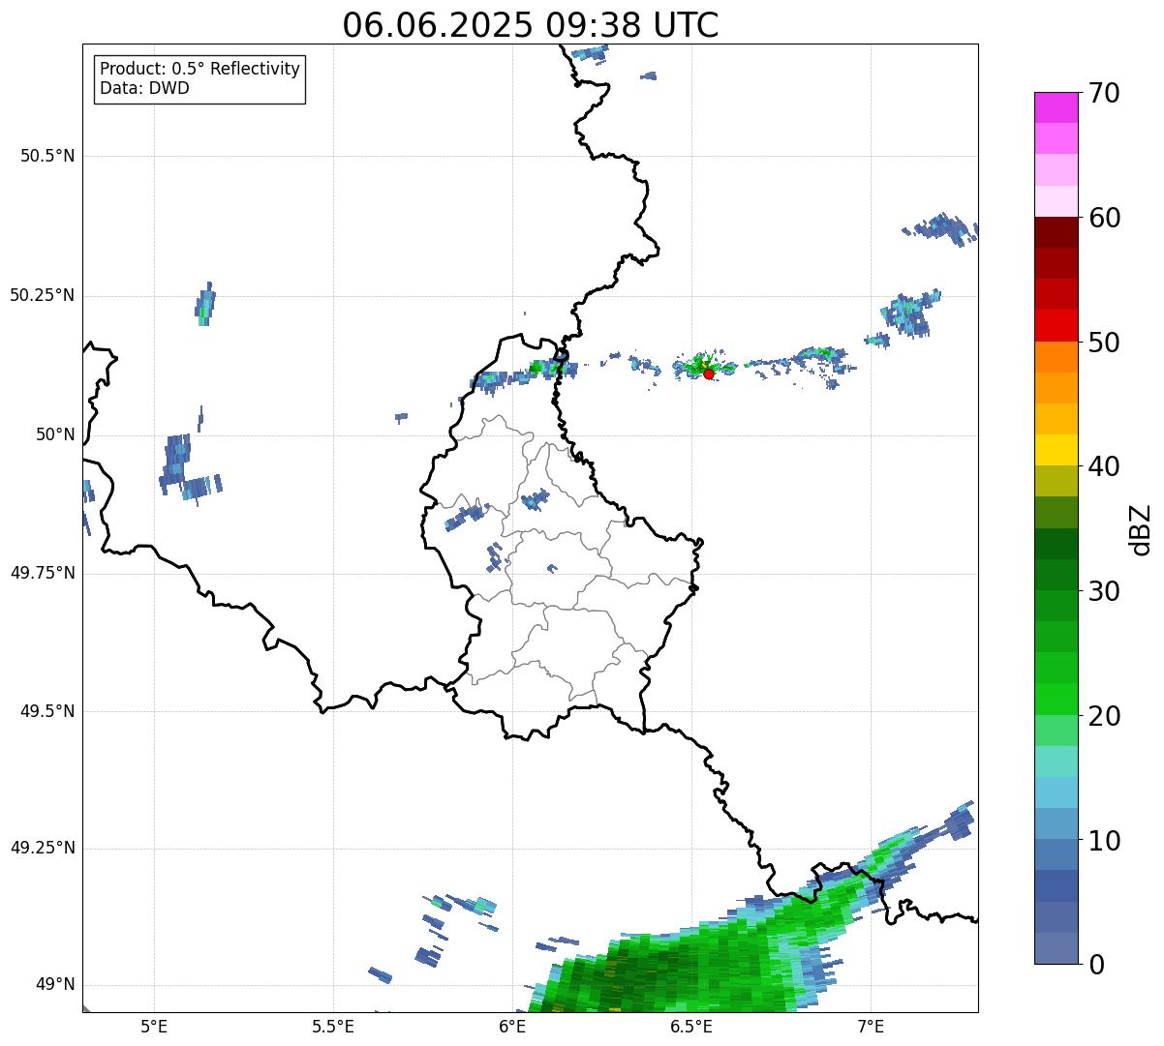Click the colorbar tick label 0
1164x1046 pixels.
[x=1096, y=965]
